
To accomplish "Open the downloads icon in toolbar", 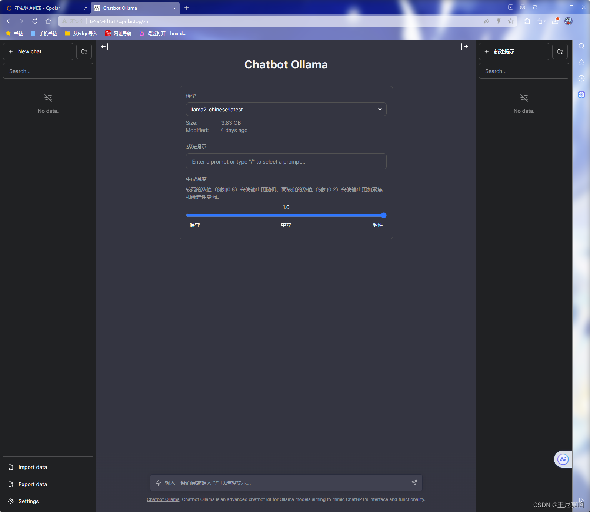I will click(555, 21).
